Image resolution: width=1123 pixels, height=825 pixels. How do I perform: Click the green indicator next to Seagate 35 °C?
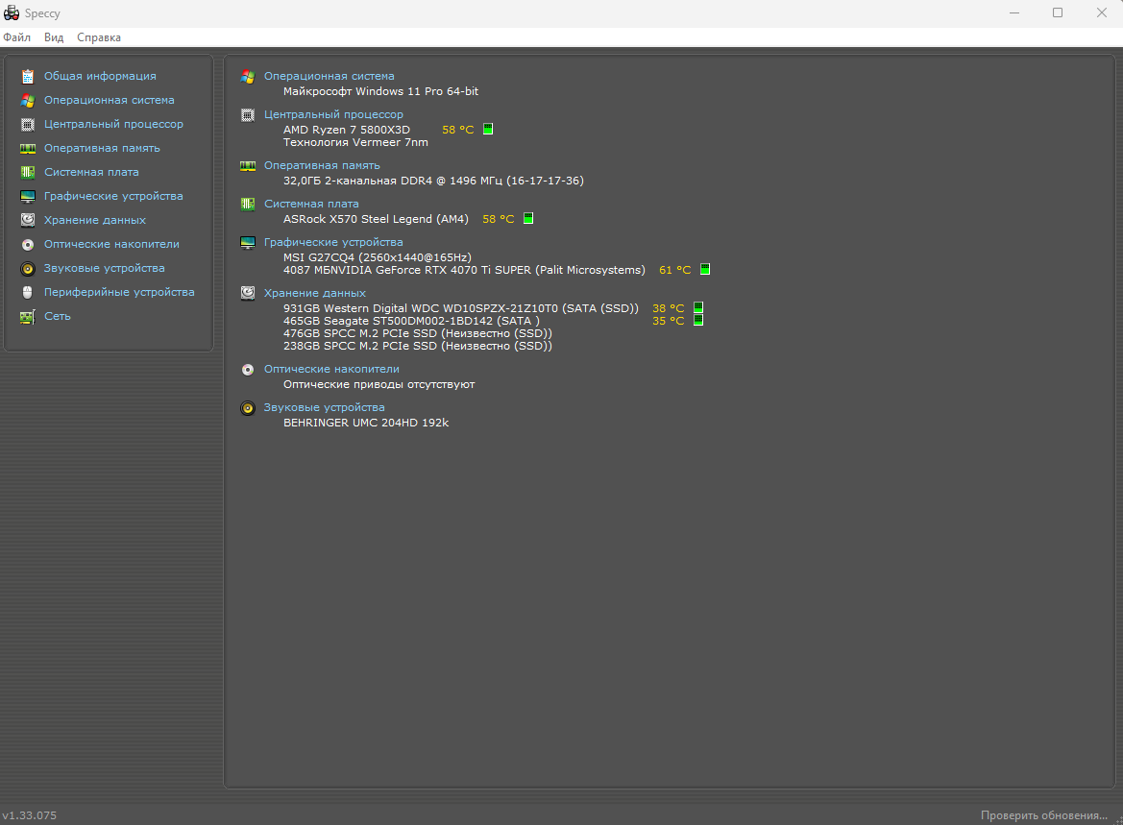pyautogui.click(x=698, y=320)
